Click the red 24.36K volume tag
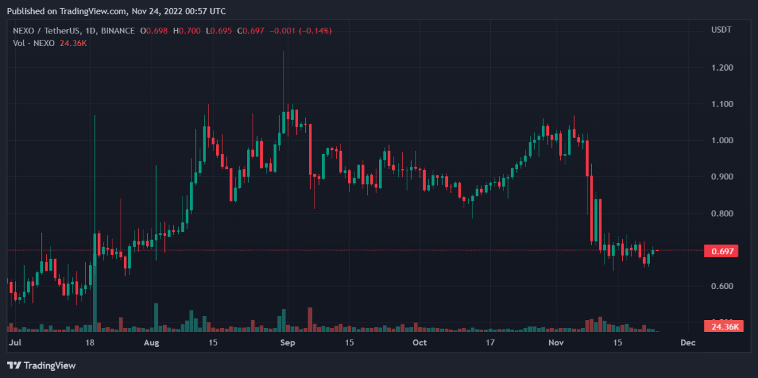The width and height of the screenshot is (758, 378). [x=723, y=326]
